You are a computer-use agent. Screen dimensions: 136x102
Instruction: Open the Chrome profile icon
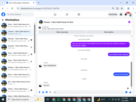128,8
